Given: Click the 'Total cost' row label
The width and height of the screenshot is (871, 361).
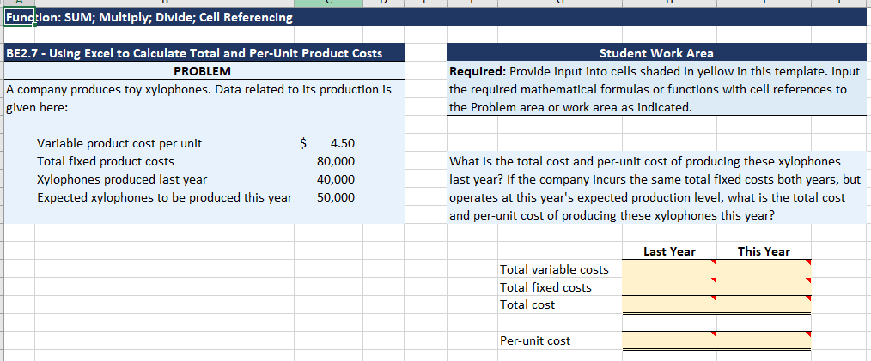Looking at the screenshot, I should coord(527,304).
